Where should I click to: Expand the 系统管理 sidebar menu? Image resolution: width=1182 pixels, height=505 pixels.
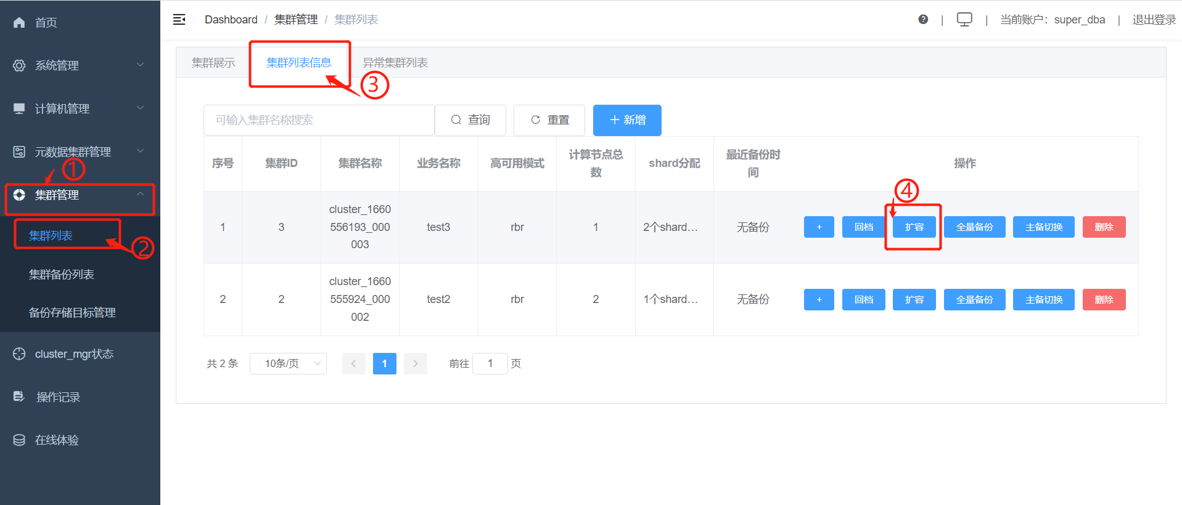57,65
